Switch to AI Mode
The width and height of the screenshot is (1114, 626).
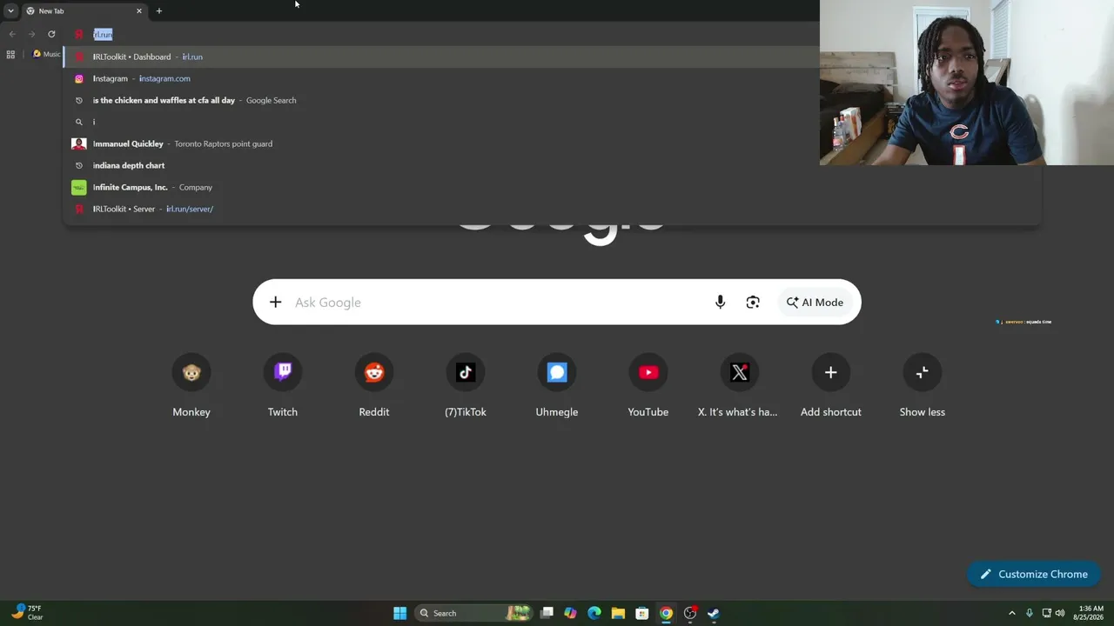point(815,303)
